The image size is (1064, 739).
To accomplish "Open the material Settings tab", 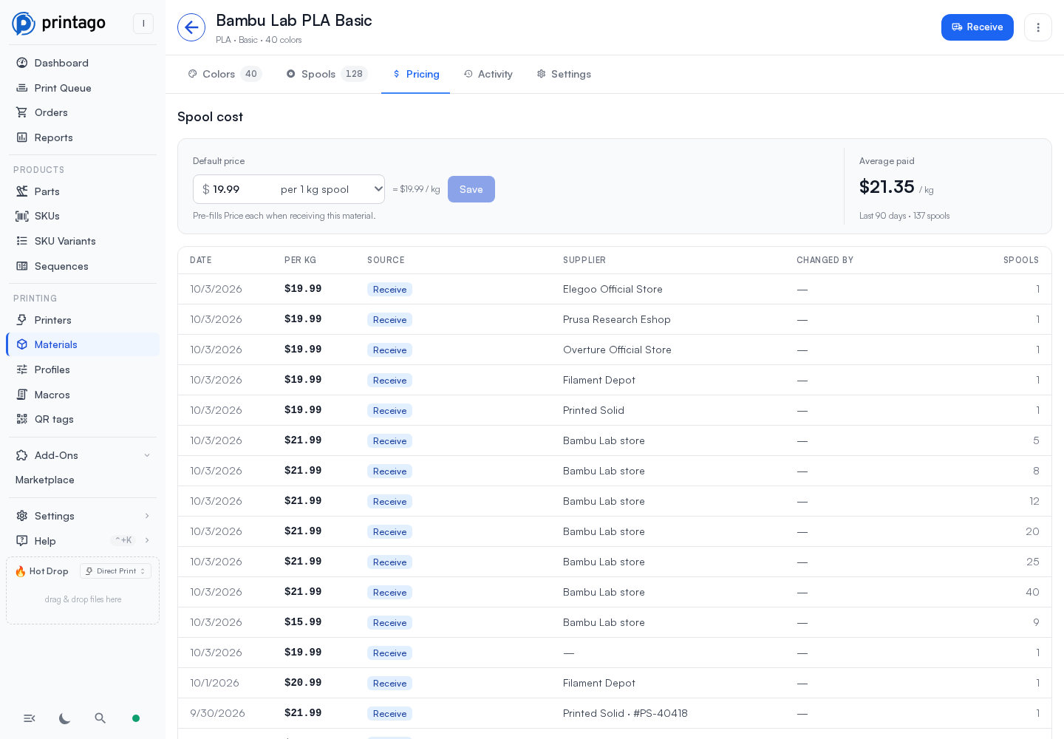I will click(x=564, y=74).
